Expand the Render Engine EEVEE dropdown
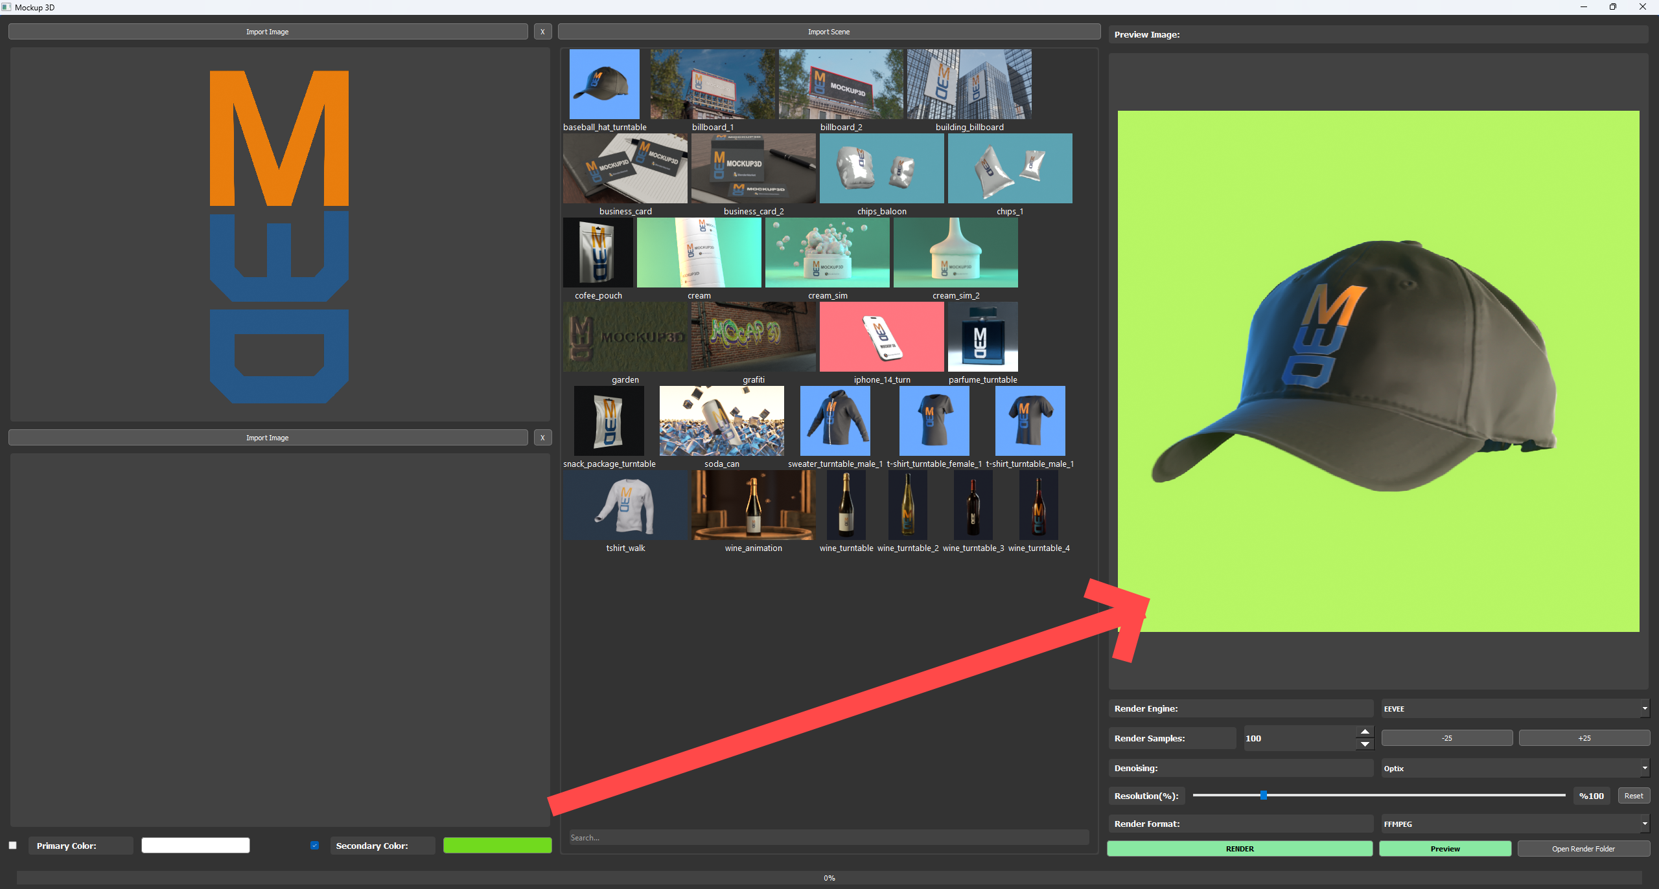This screenshot has width=1659, height=889. pyautogui.click(x=1514, y=709)
